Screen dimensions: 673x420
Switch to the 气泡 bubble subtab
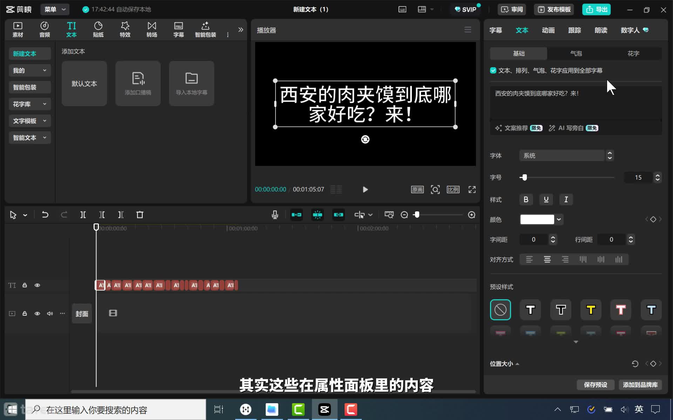click(576, 54)
